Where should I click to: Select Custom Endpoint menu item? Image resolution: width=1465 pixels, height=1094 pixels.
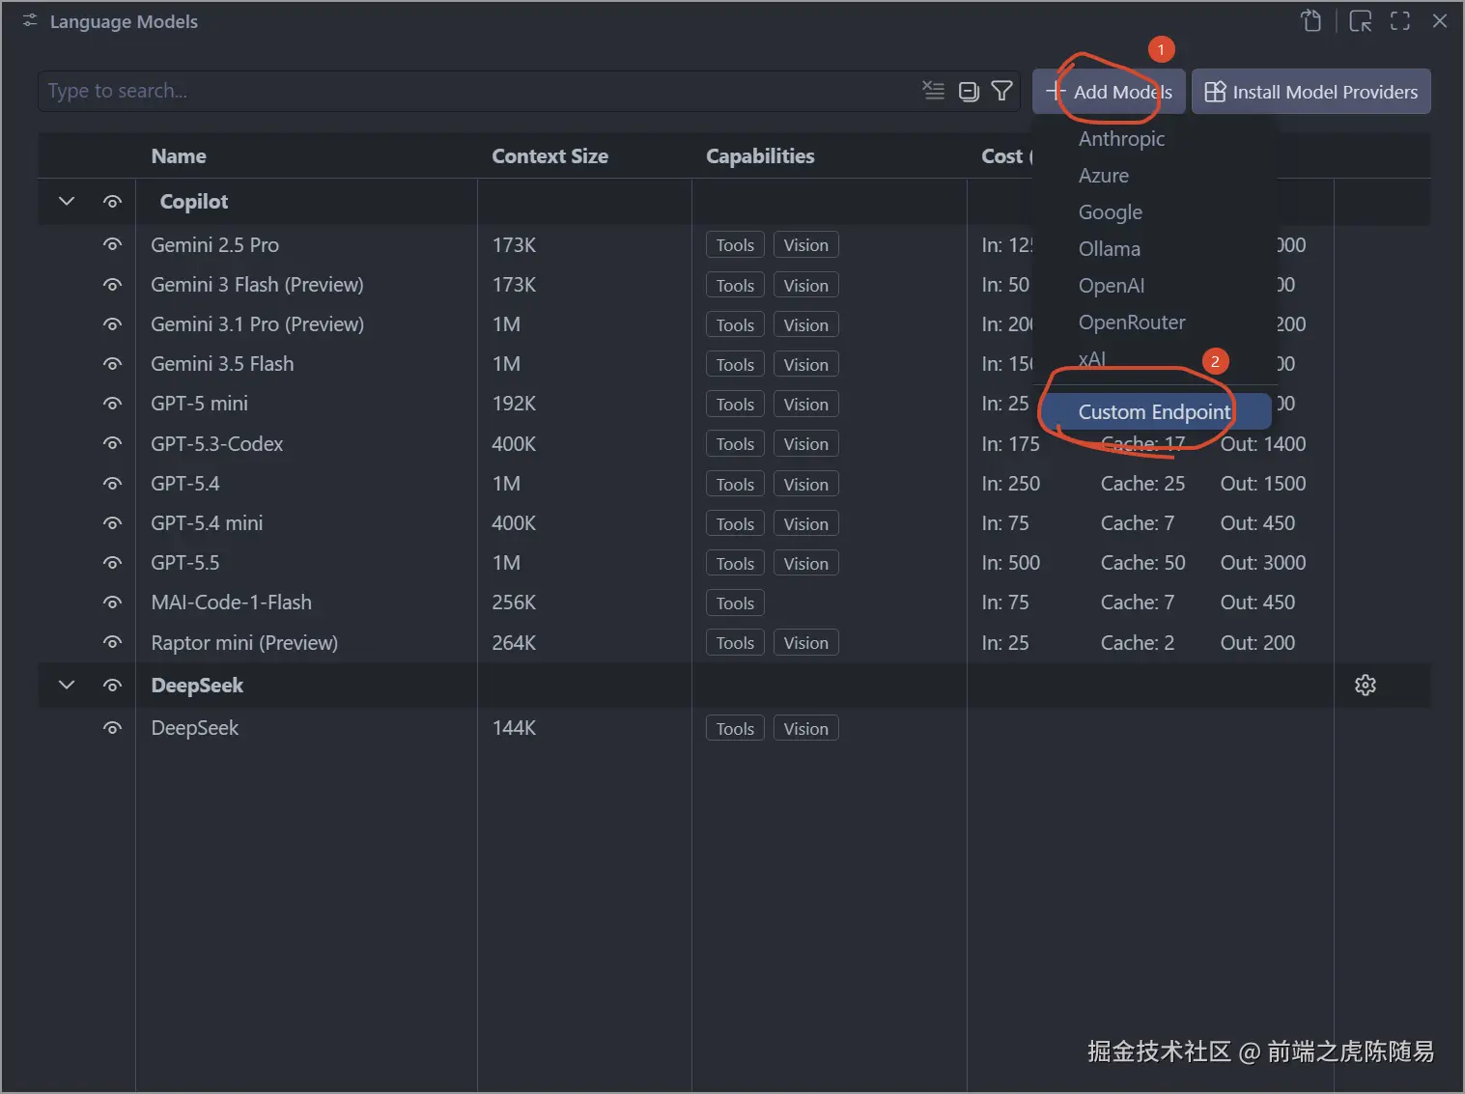pyautogui.click(x=1155, y=412)
